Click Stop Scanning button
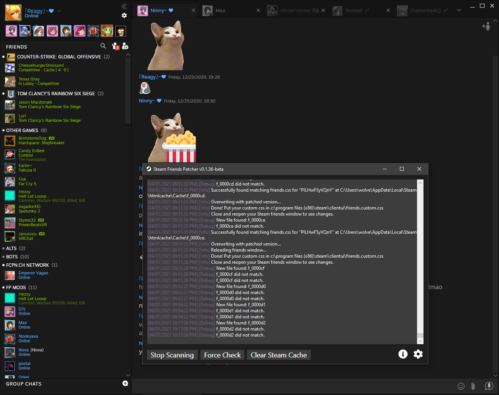 172,355
